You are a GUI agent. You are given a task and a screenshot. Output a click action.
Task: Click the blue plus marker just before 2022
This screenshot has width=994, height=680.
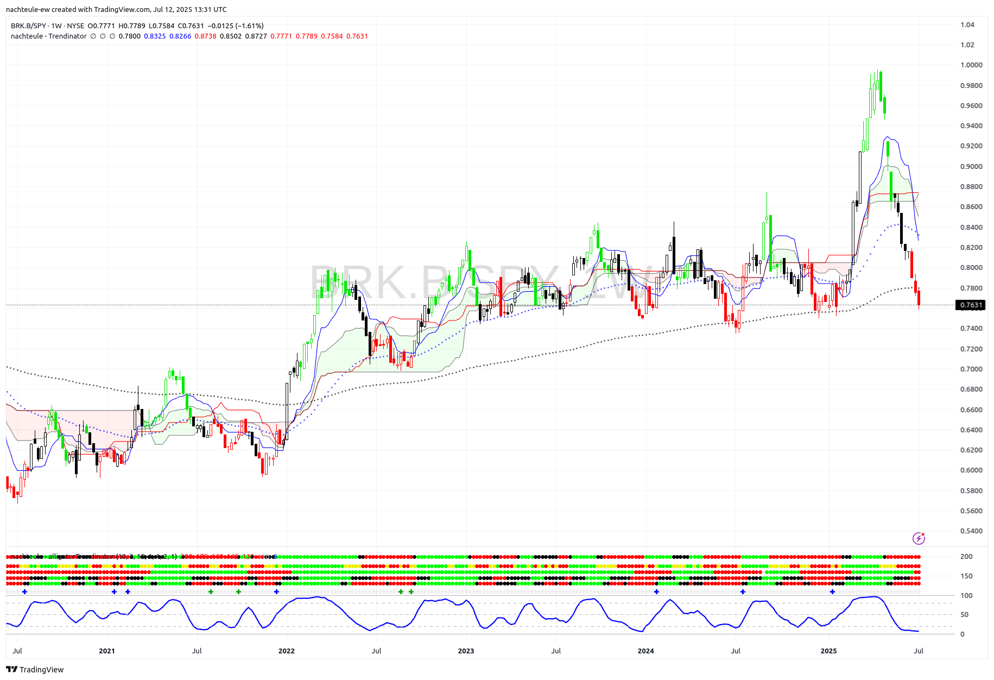[276, 591]
